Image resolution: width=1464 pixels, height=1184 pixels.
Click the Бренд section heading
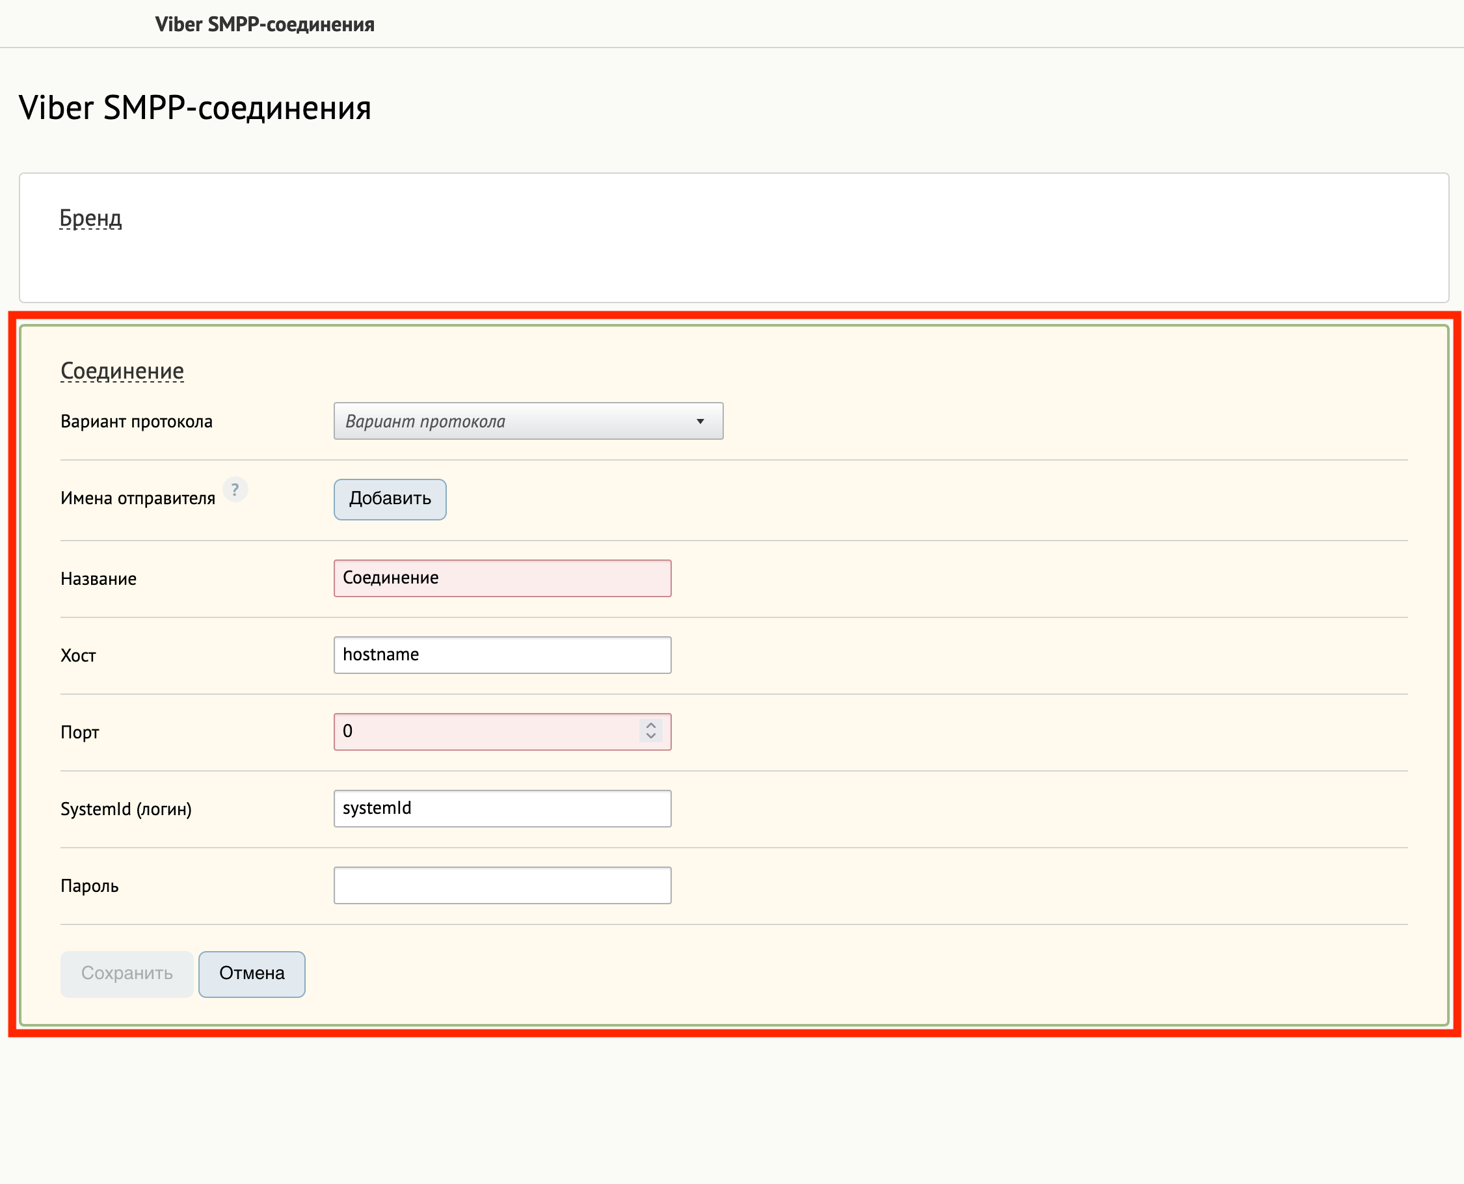coord(90,218)
